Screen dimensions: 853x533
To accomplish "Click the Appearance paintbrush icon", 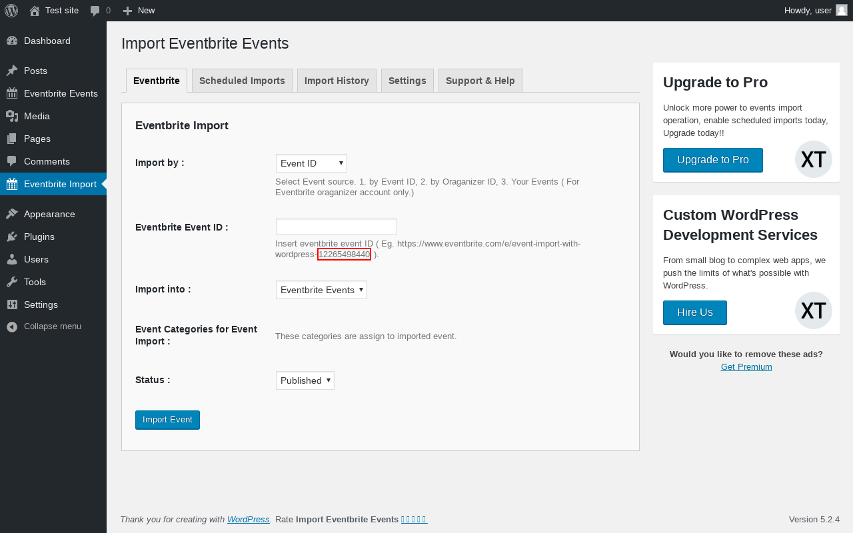I will (12, 214).
